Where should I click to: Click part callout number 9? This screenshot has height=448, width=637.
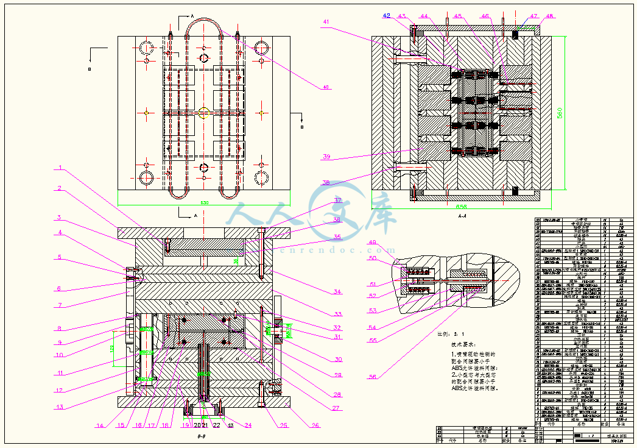pyautogui.click(x=59, y=343)
